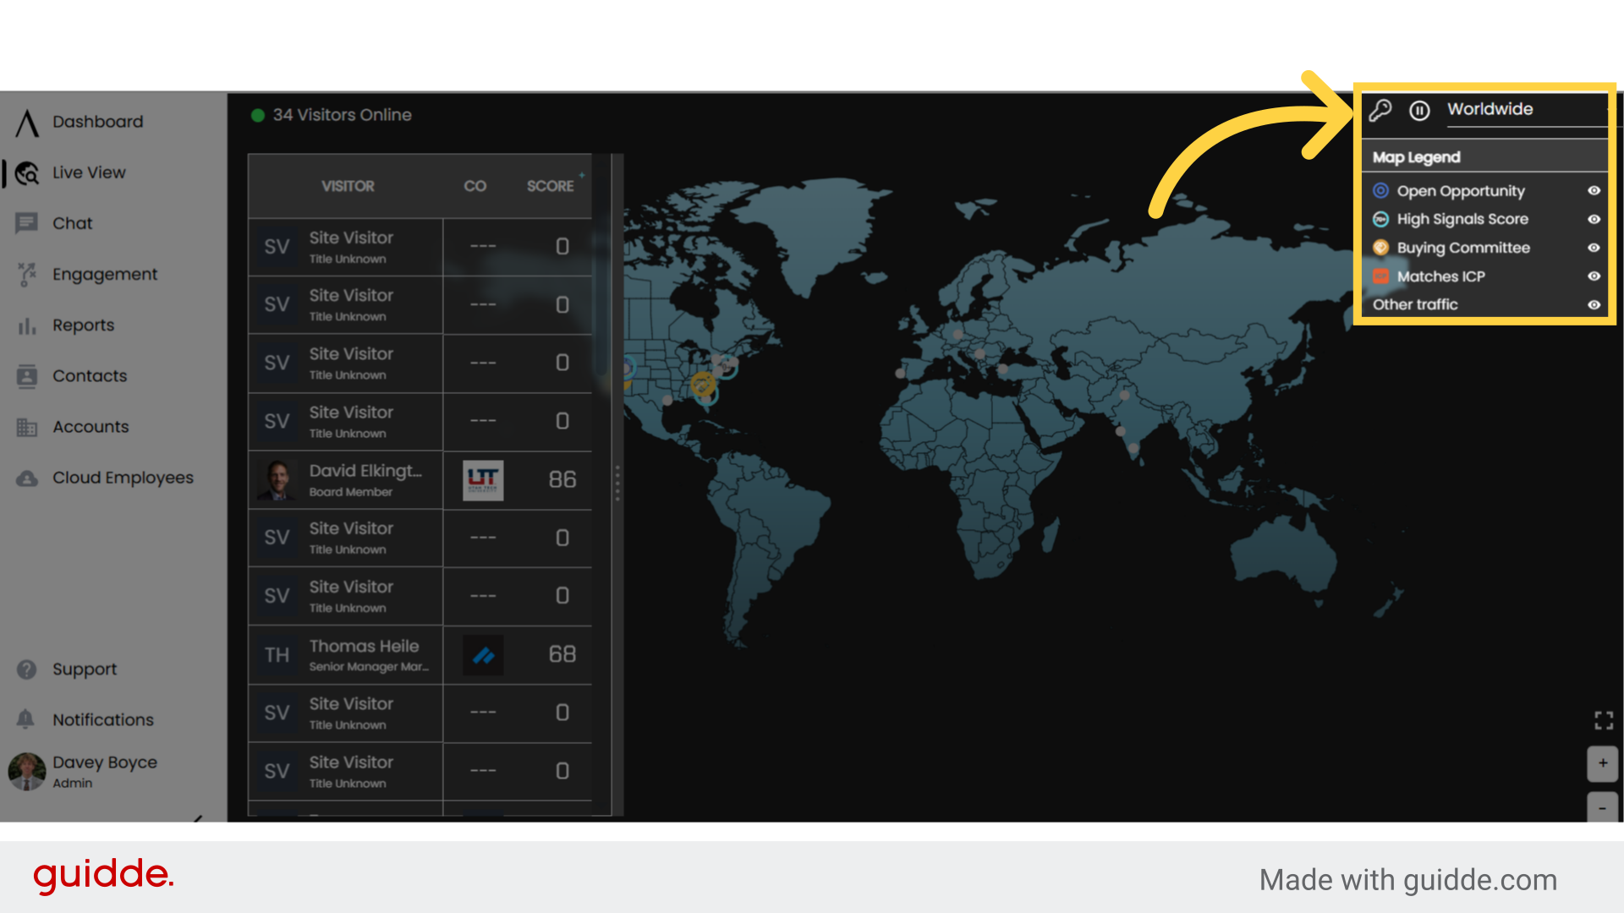
Task: Click the blue company logo for Thomas Heile
Action: [x=483, y=655]
